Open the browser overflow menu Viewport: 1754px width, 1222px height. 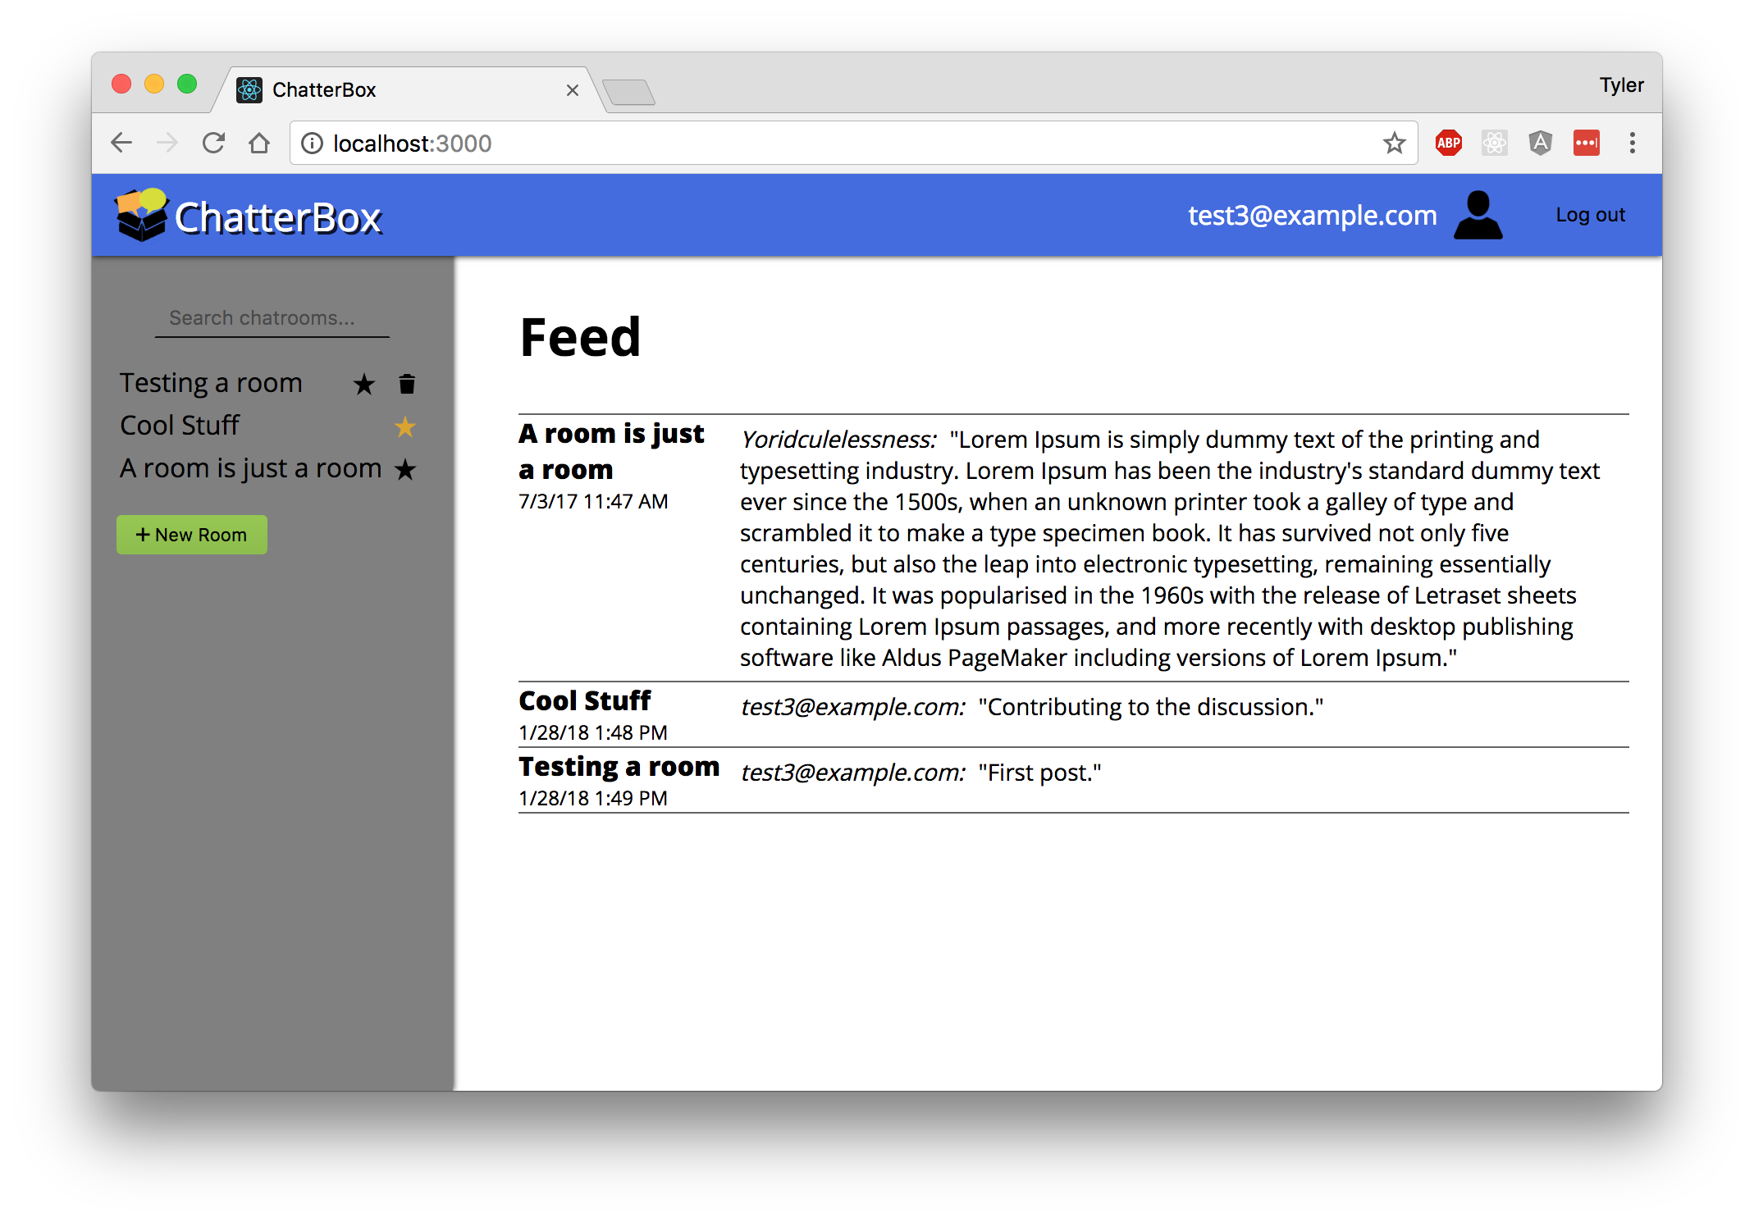coord(1632,142)
